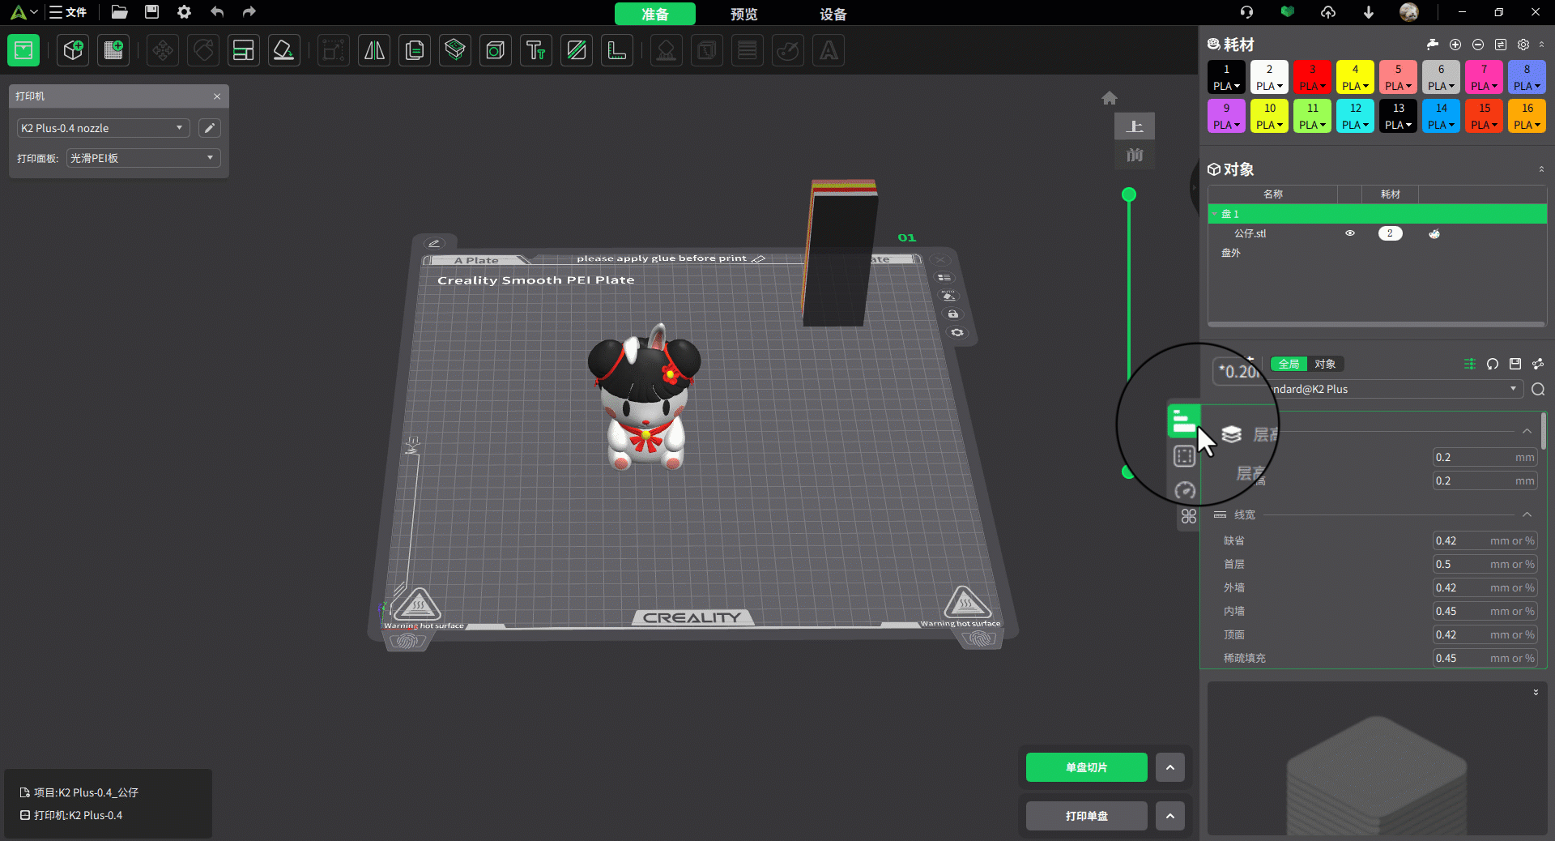Collapse the 线宽 section
Screen dimensions: 1555x841
[x=1527, y=515]
